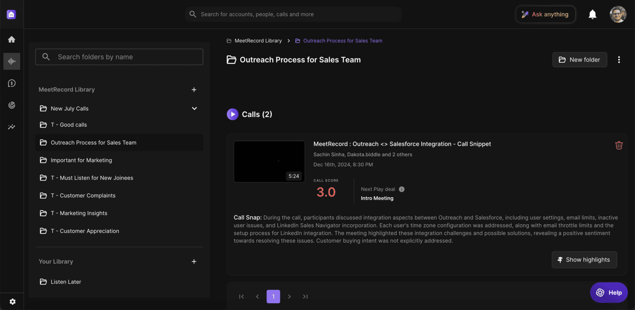Open the home icon in sidebar
The width and height of the screenshot is (635, 310).
pyautogui.click(x=12, y=40)
